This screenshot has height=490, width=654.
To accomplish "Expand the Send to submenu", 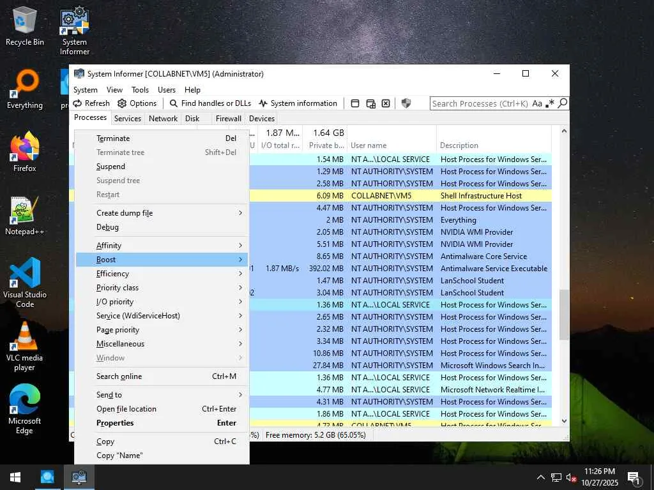I will click(162, 394).
